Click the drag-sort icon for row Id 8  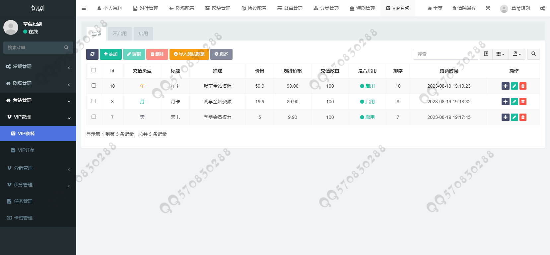pos(506,102)
